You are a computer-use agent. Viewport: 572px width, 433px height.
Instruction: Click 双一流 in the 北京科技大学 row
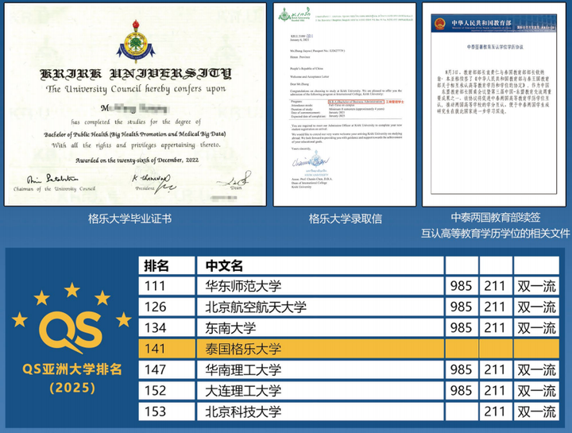point(536,412)
